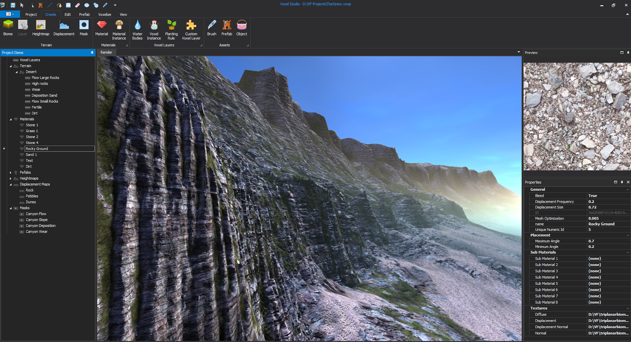
Task: Open the Voxelize ribbon tab
Action: click(105, 15)
